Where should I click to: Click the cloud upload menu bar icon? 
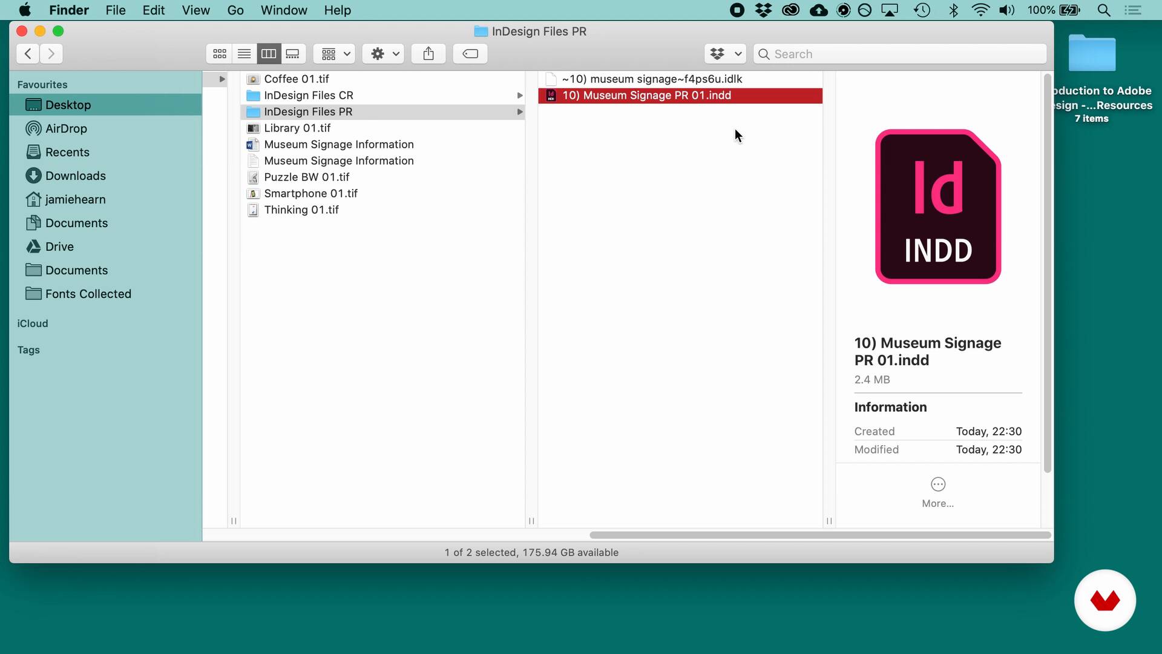[819, 10]
